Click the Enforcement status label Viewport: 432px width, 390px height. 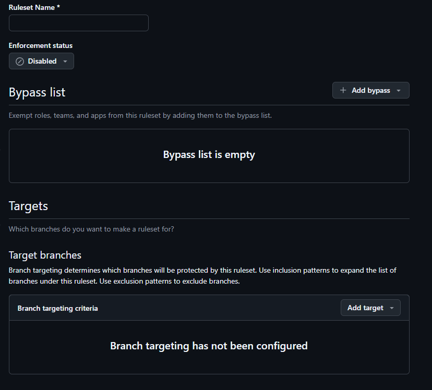click(41, 46)
